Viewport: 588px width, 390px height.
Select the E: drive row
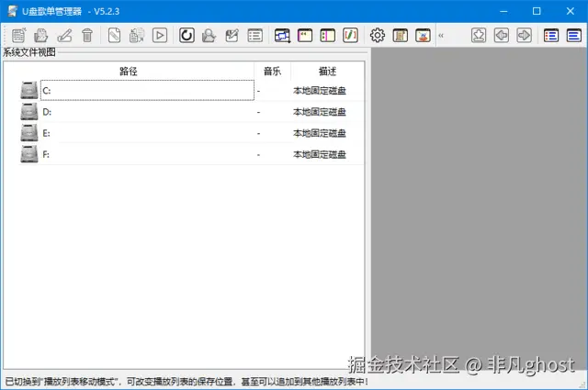[x=191, y=133]
